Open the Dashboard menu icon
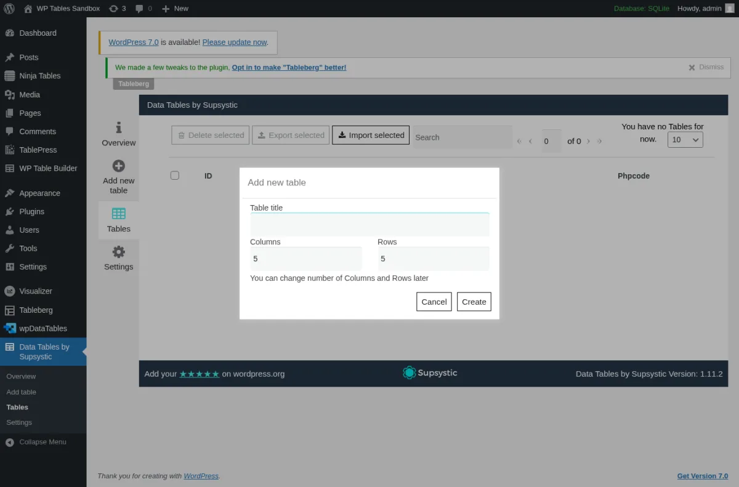Screen dimensions: 739x487 pyautogui.click(x=9, y=33)
